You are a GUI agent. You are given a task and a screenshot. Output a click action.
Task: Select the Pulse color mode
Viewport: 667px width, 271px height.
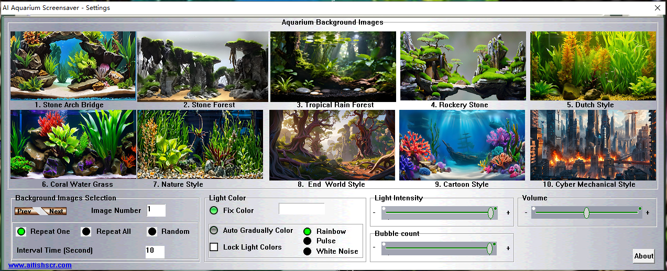308,241
